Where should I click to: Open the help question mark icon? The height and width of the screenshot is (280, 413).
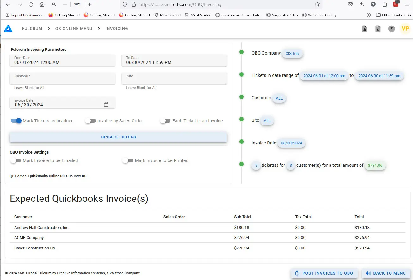coord(391,29)
